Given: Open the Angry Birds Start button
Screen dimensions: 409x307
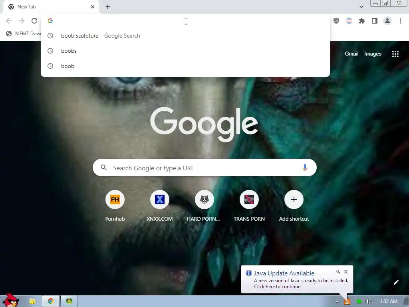Looking at the screenshot, I should pyautogui.click(x=10, y=300).
